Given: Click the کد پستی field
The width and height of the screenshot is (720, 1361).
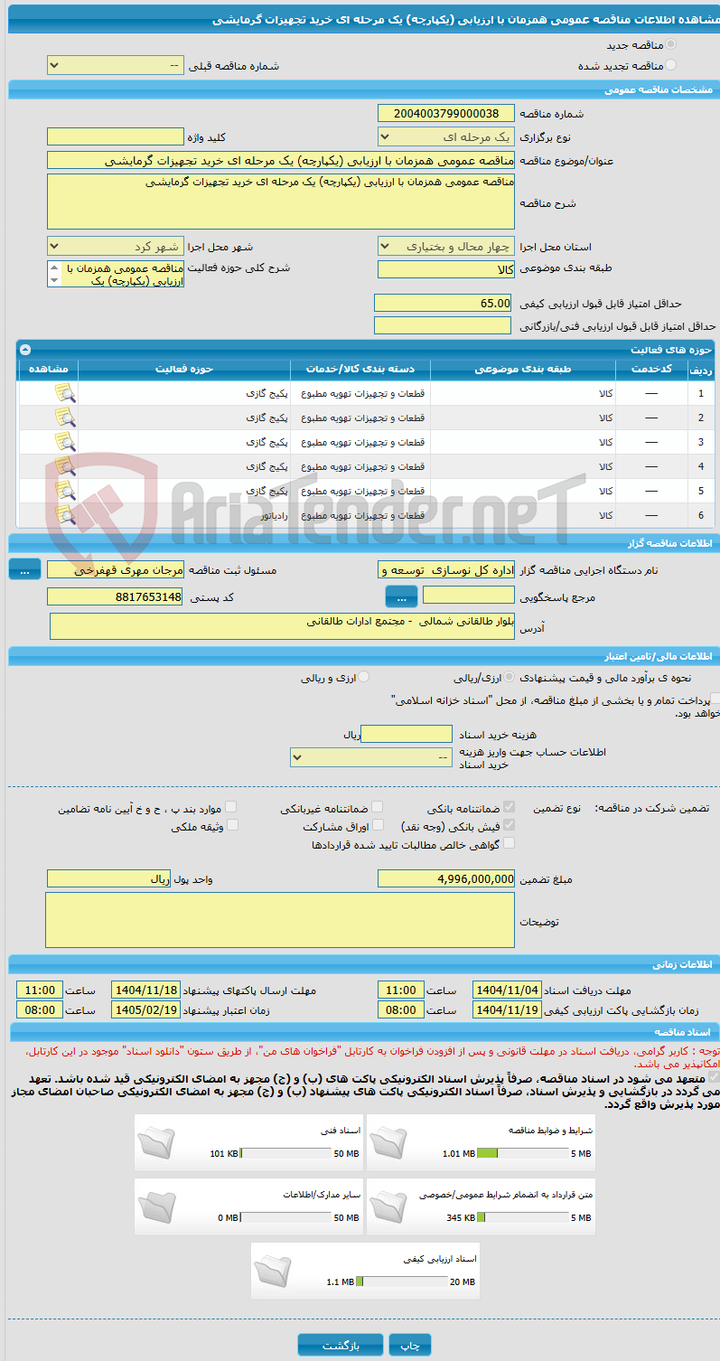Looking at the screenshot, I should click(115, 596).
